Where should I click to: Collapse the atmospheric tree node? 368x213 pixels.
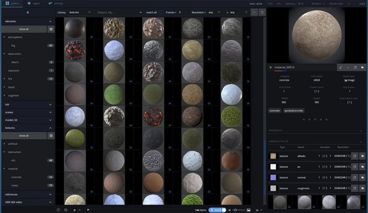coord(4,37)
